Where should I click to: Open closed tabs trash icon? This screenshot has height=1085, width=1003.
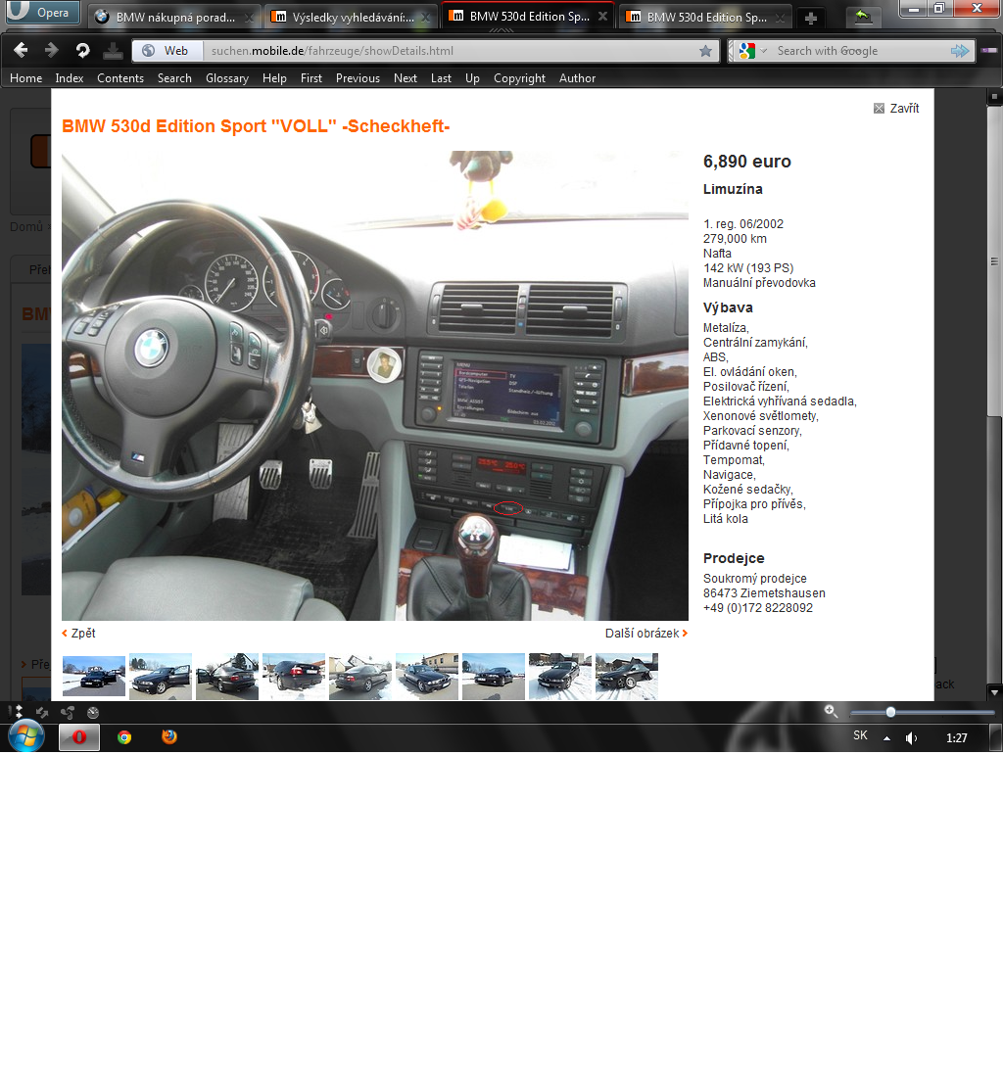click(x=862, y=17)
